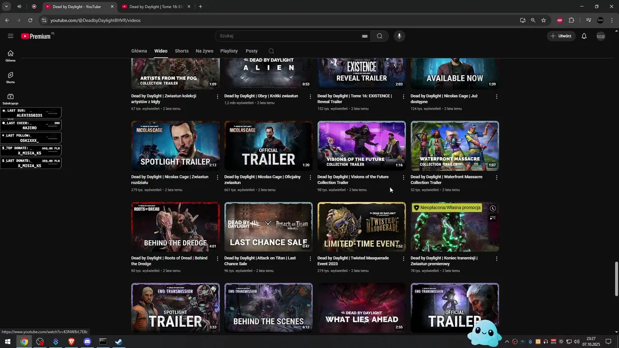Open the Koniec transmisji Zwiastun premierowy title
Screen dimensions: 619x348
pos(444,261)
